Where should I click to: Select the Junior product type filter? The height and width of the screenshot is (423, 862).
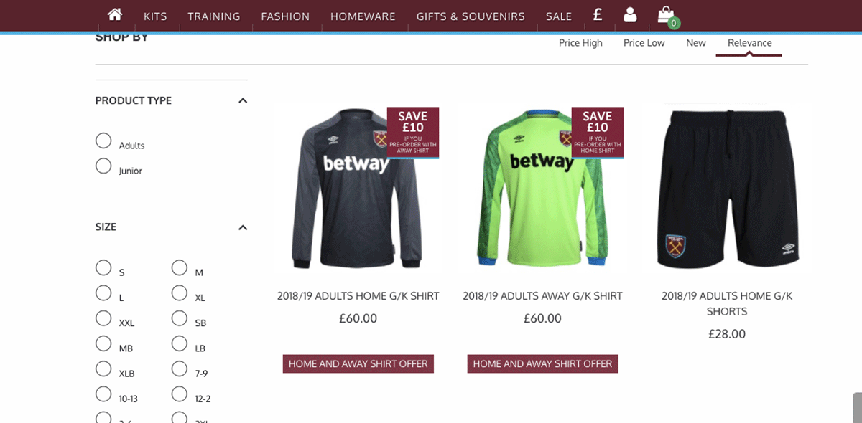103,166
